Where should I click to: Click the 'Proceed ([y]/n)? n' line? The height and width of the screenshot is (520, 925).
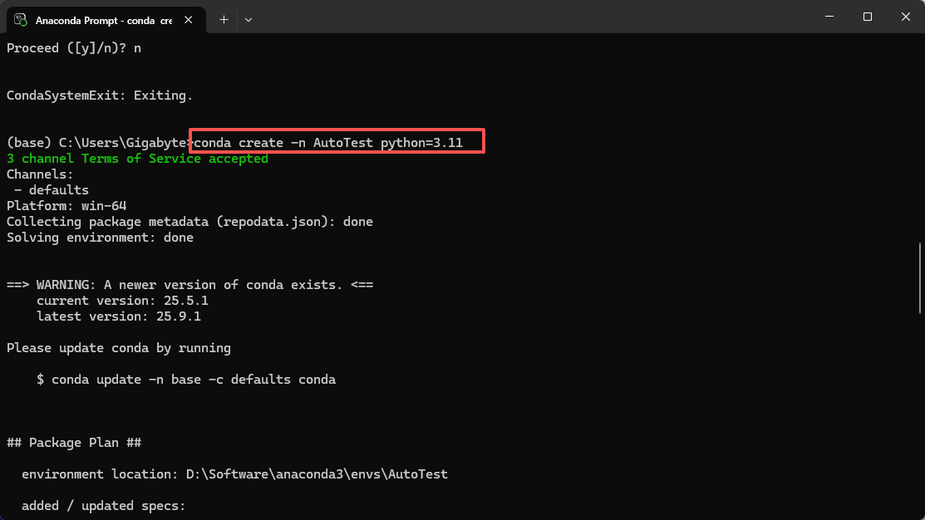point(74,48)
